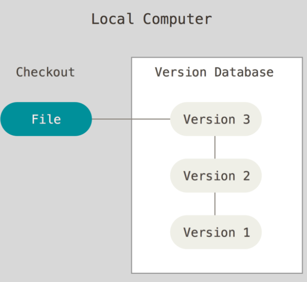The height and width of the screenshot is (282, 307).
Task: Click the word Version in Version Database
Action: pos(181,72)
